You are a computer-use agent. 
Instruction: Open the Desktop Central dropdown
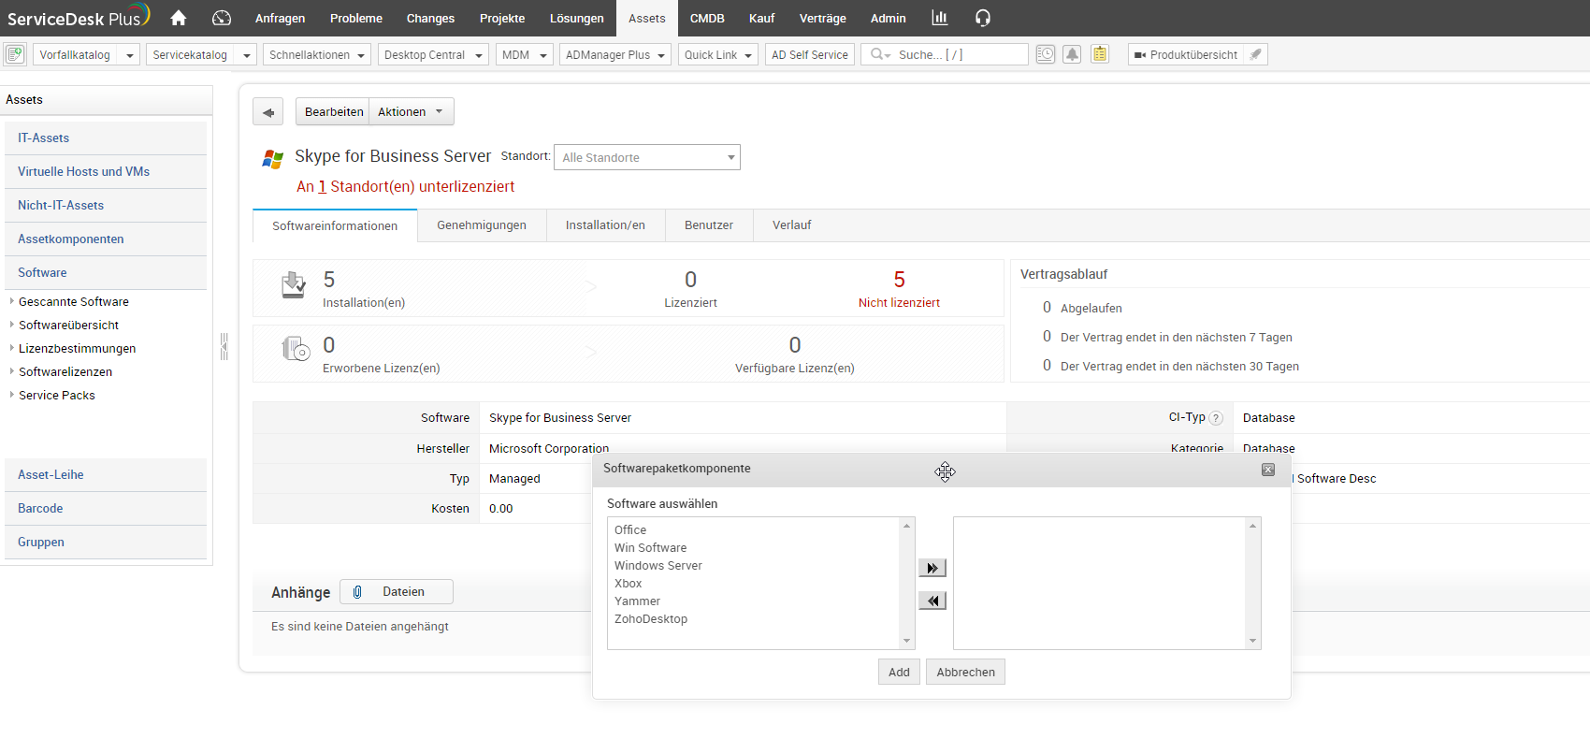point(433,54)
